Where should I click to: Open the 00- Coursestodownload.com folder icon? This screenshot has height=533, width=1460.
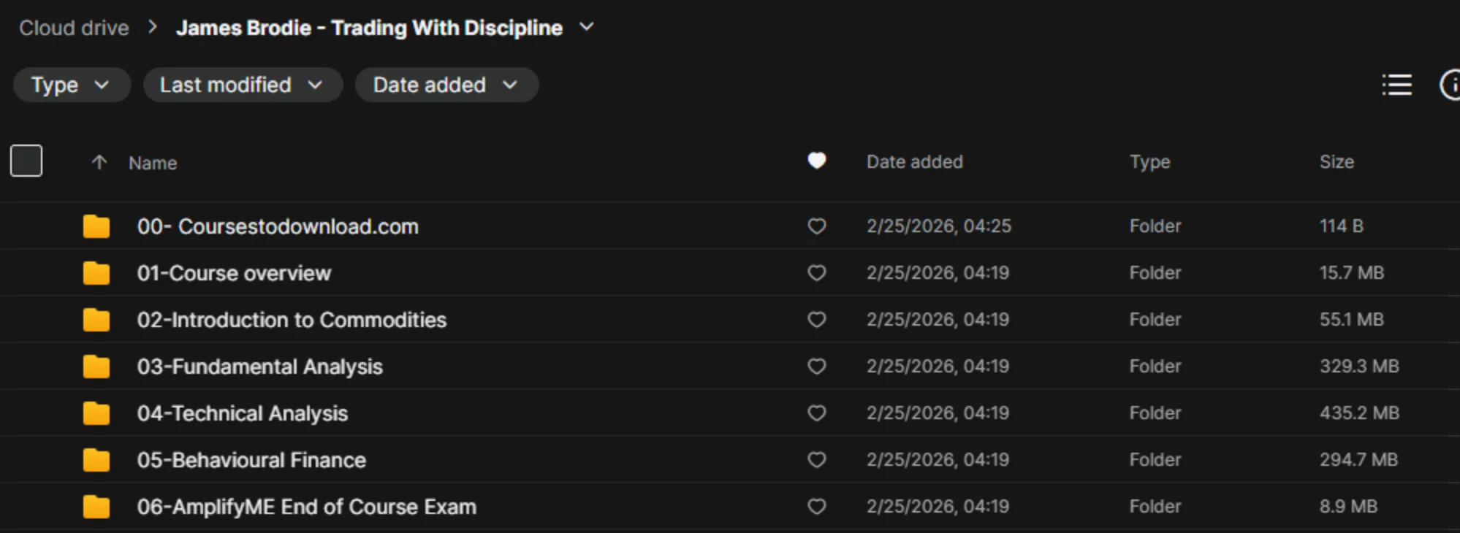[96, 226]
